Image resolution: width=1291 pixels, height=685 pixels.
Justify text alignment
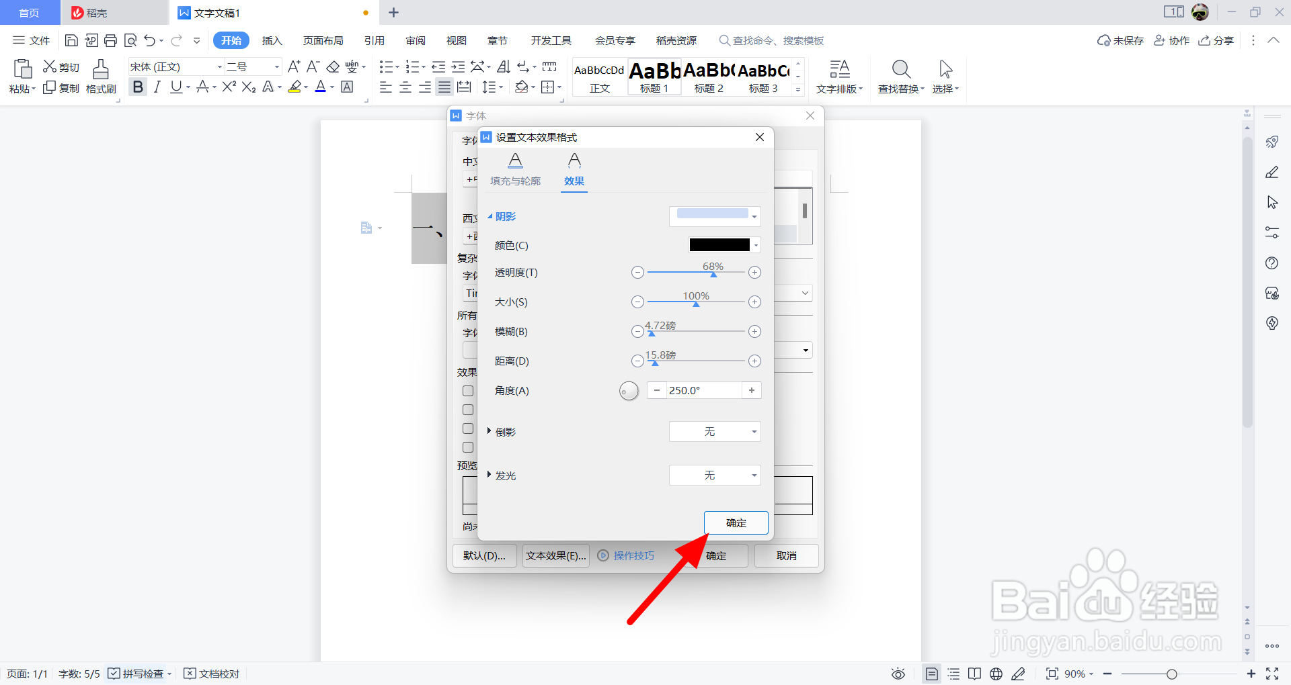(x=444, y=87)
